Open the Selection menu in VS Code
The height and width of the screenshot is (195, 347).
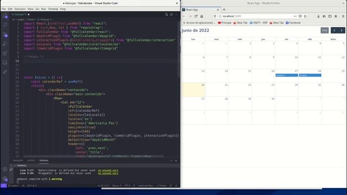click(x=20, y=9)
